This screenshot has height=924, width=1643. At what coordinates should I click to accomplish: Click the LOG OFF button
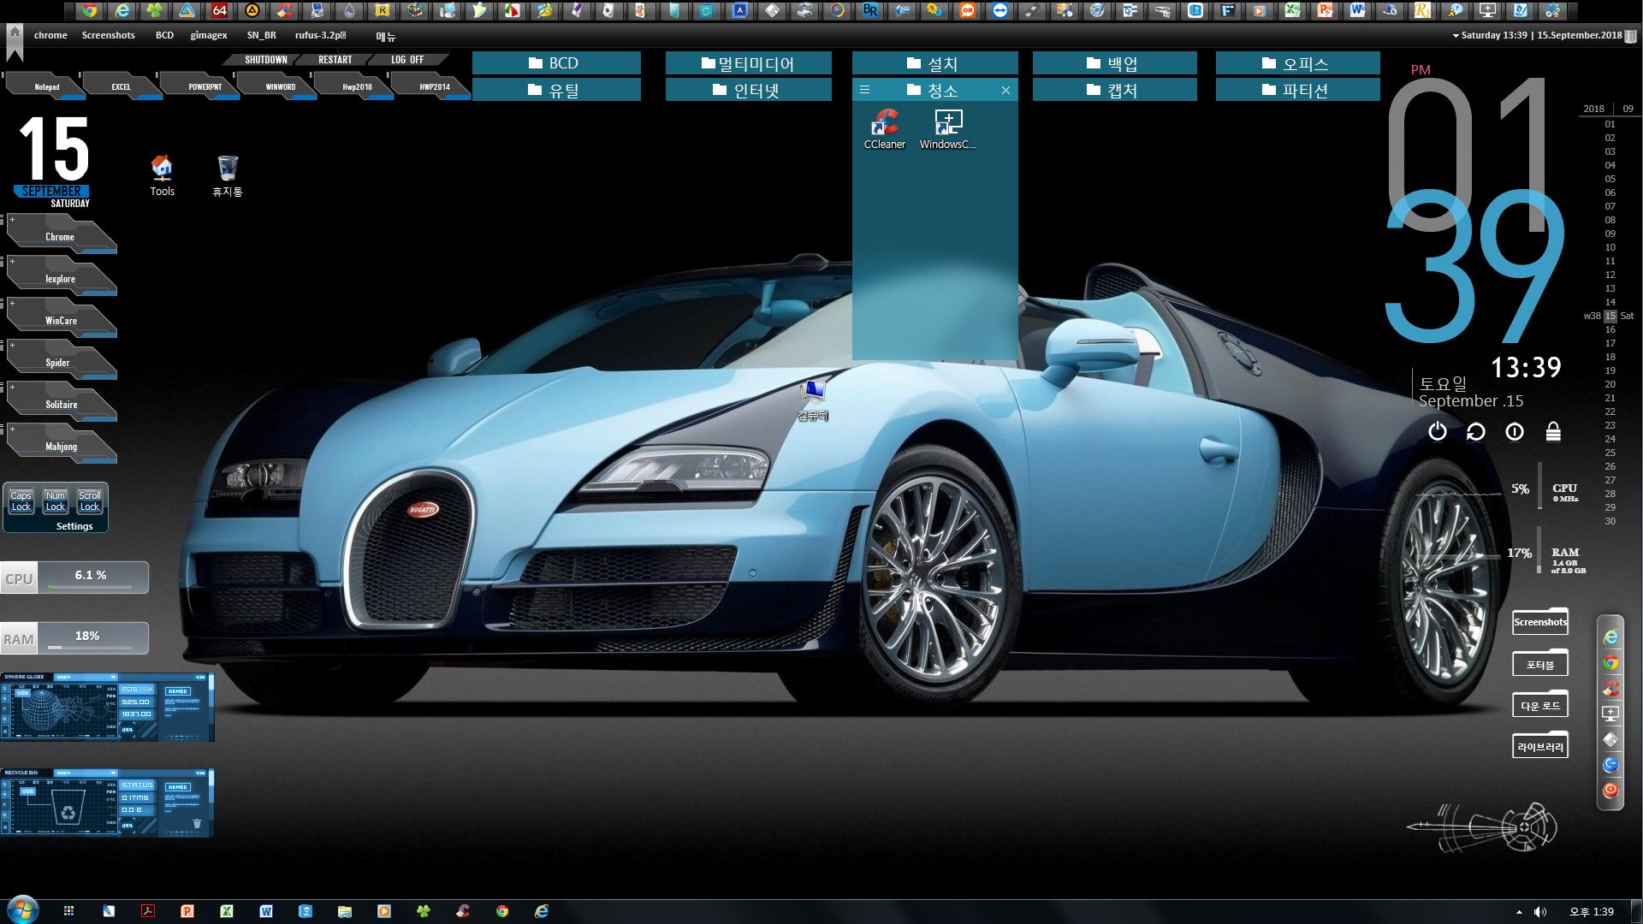tap(407, 60)
